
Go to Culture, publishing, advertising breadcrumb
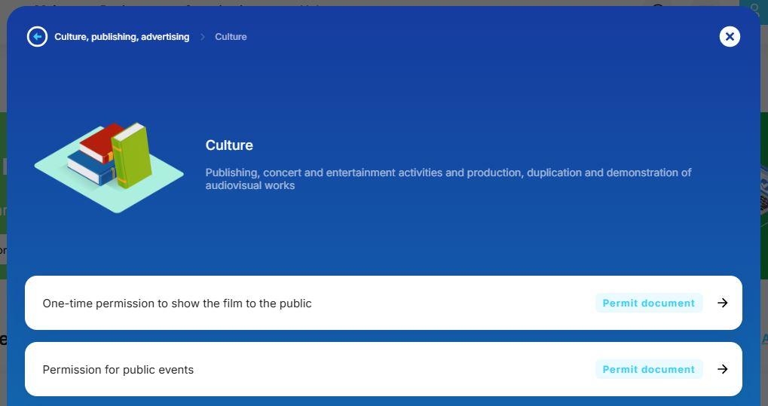(x=121, y=37)
